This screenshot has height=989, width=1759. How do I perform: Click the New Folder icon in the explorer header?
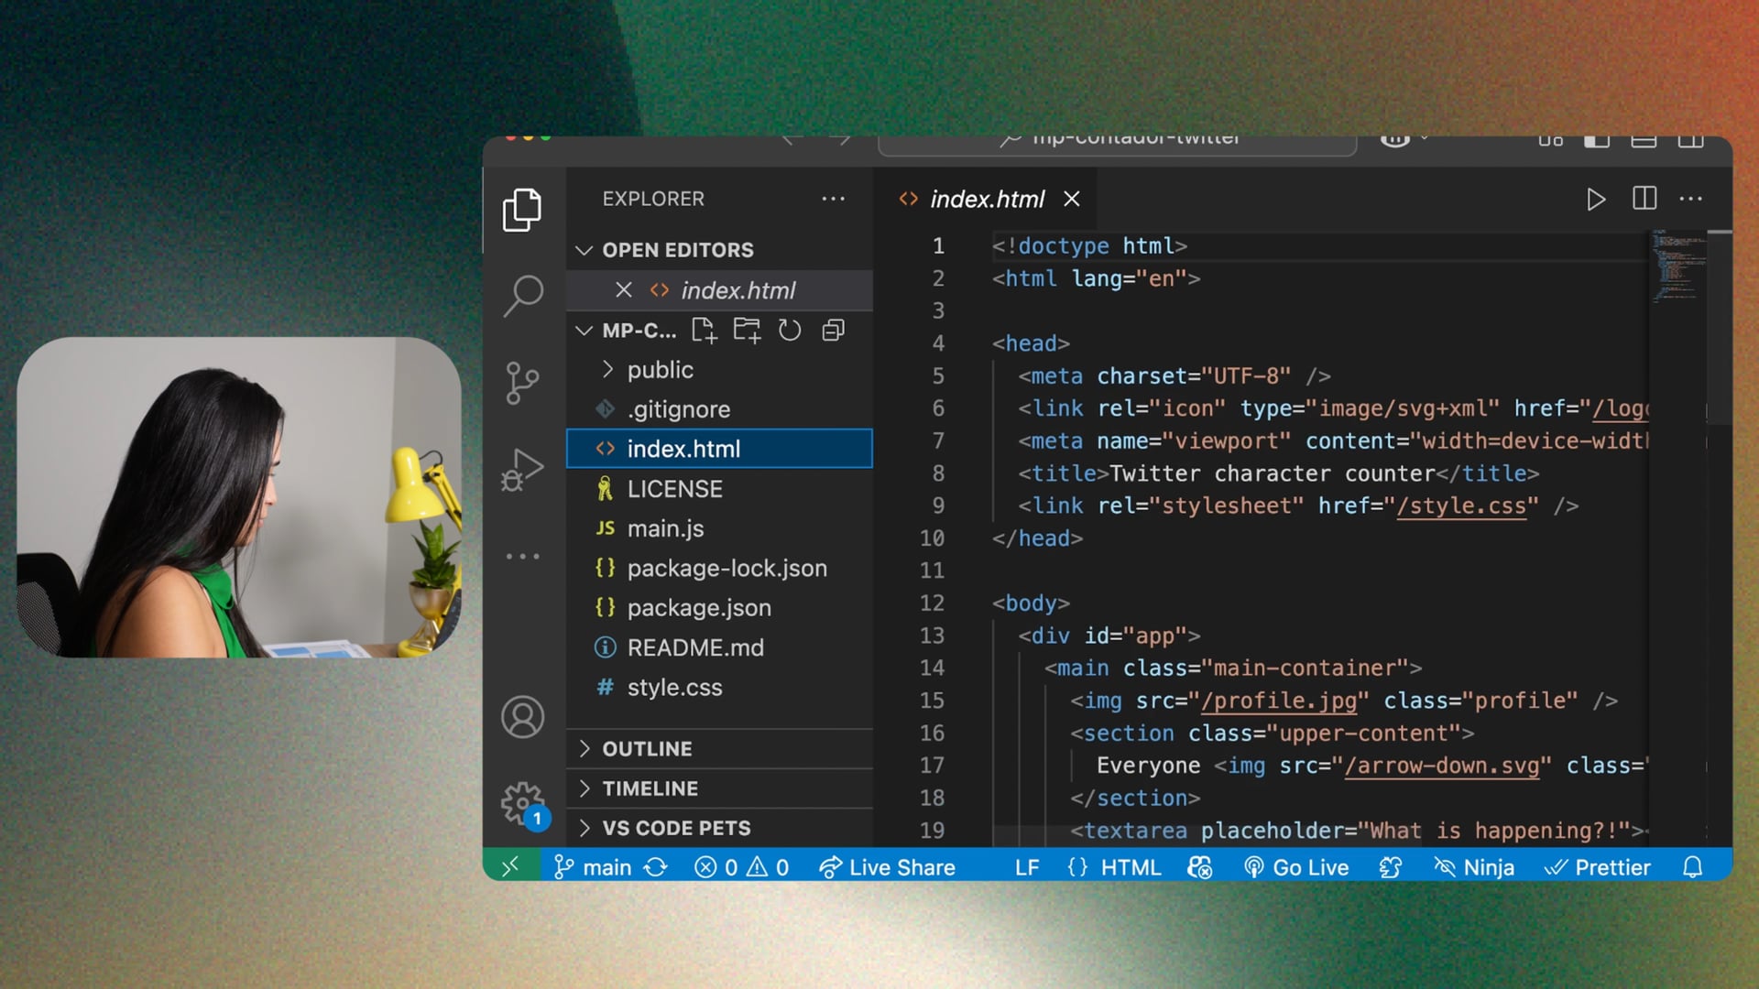[747, 331]
